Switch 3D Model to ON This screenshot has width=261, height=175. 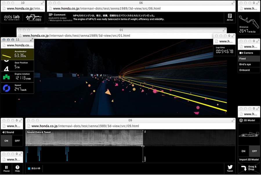coord(243,151)
